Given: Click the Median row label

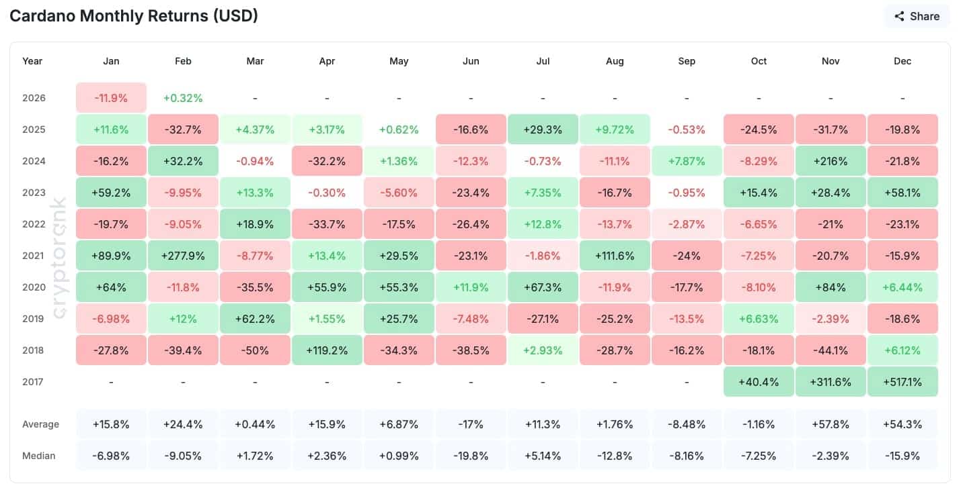Looking at the screenshot, I should pyautogui.click(x=39, y=456).
